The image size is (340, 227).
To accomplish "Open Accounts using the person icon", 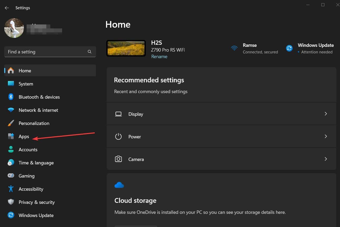I will click(x=11, y=149).
